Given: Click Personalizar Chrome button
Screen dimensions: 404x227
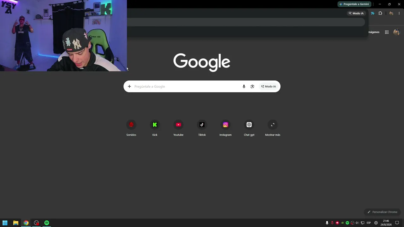Looking at the screenshot, I should [382, 212].
